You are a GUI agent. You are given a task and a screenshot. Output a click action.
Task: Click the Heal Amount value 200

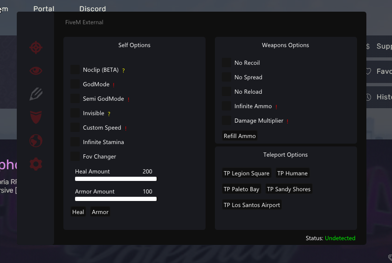pos(147,171)
